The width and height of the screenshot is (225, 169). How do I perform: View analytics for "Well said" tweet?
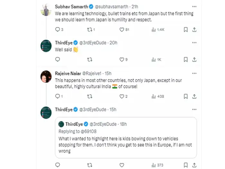tap(154, 59)
